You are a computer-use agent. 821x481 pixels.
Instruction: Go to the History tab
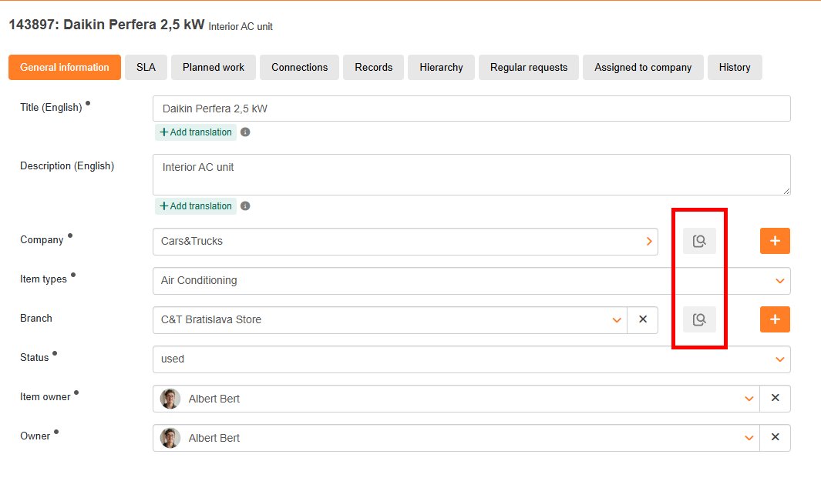[735, 68]
